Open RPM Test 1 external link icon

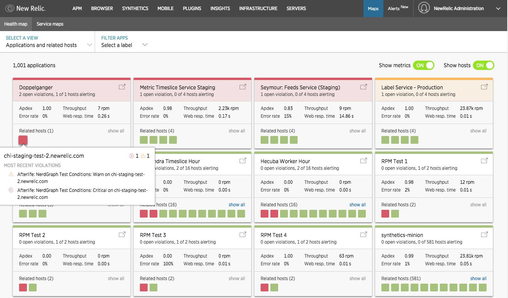tap(484, 161)
